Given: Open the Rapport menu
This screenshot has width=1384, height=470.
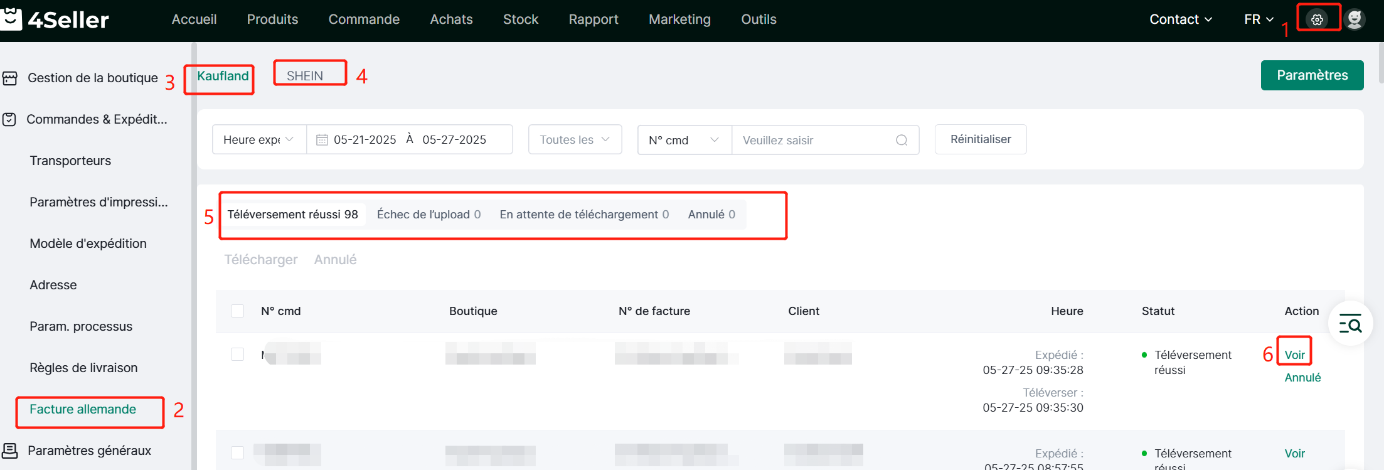Looking at the screenshot, I should click(594, 19).
